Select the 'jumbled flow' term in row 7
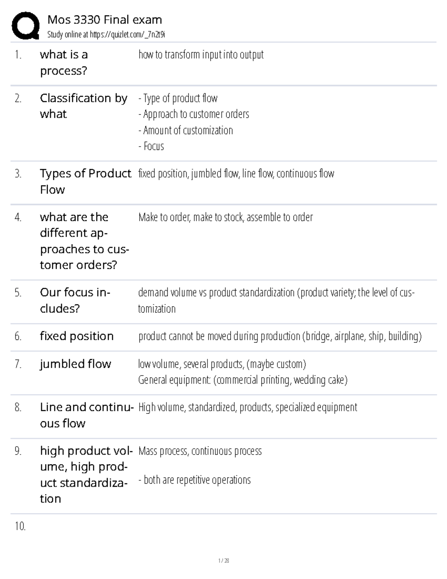This screenshot has height=579, width=447. click(76, 364)
